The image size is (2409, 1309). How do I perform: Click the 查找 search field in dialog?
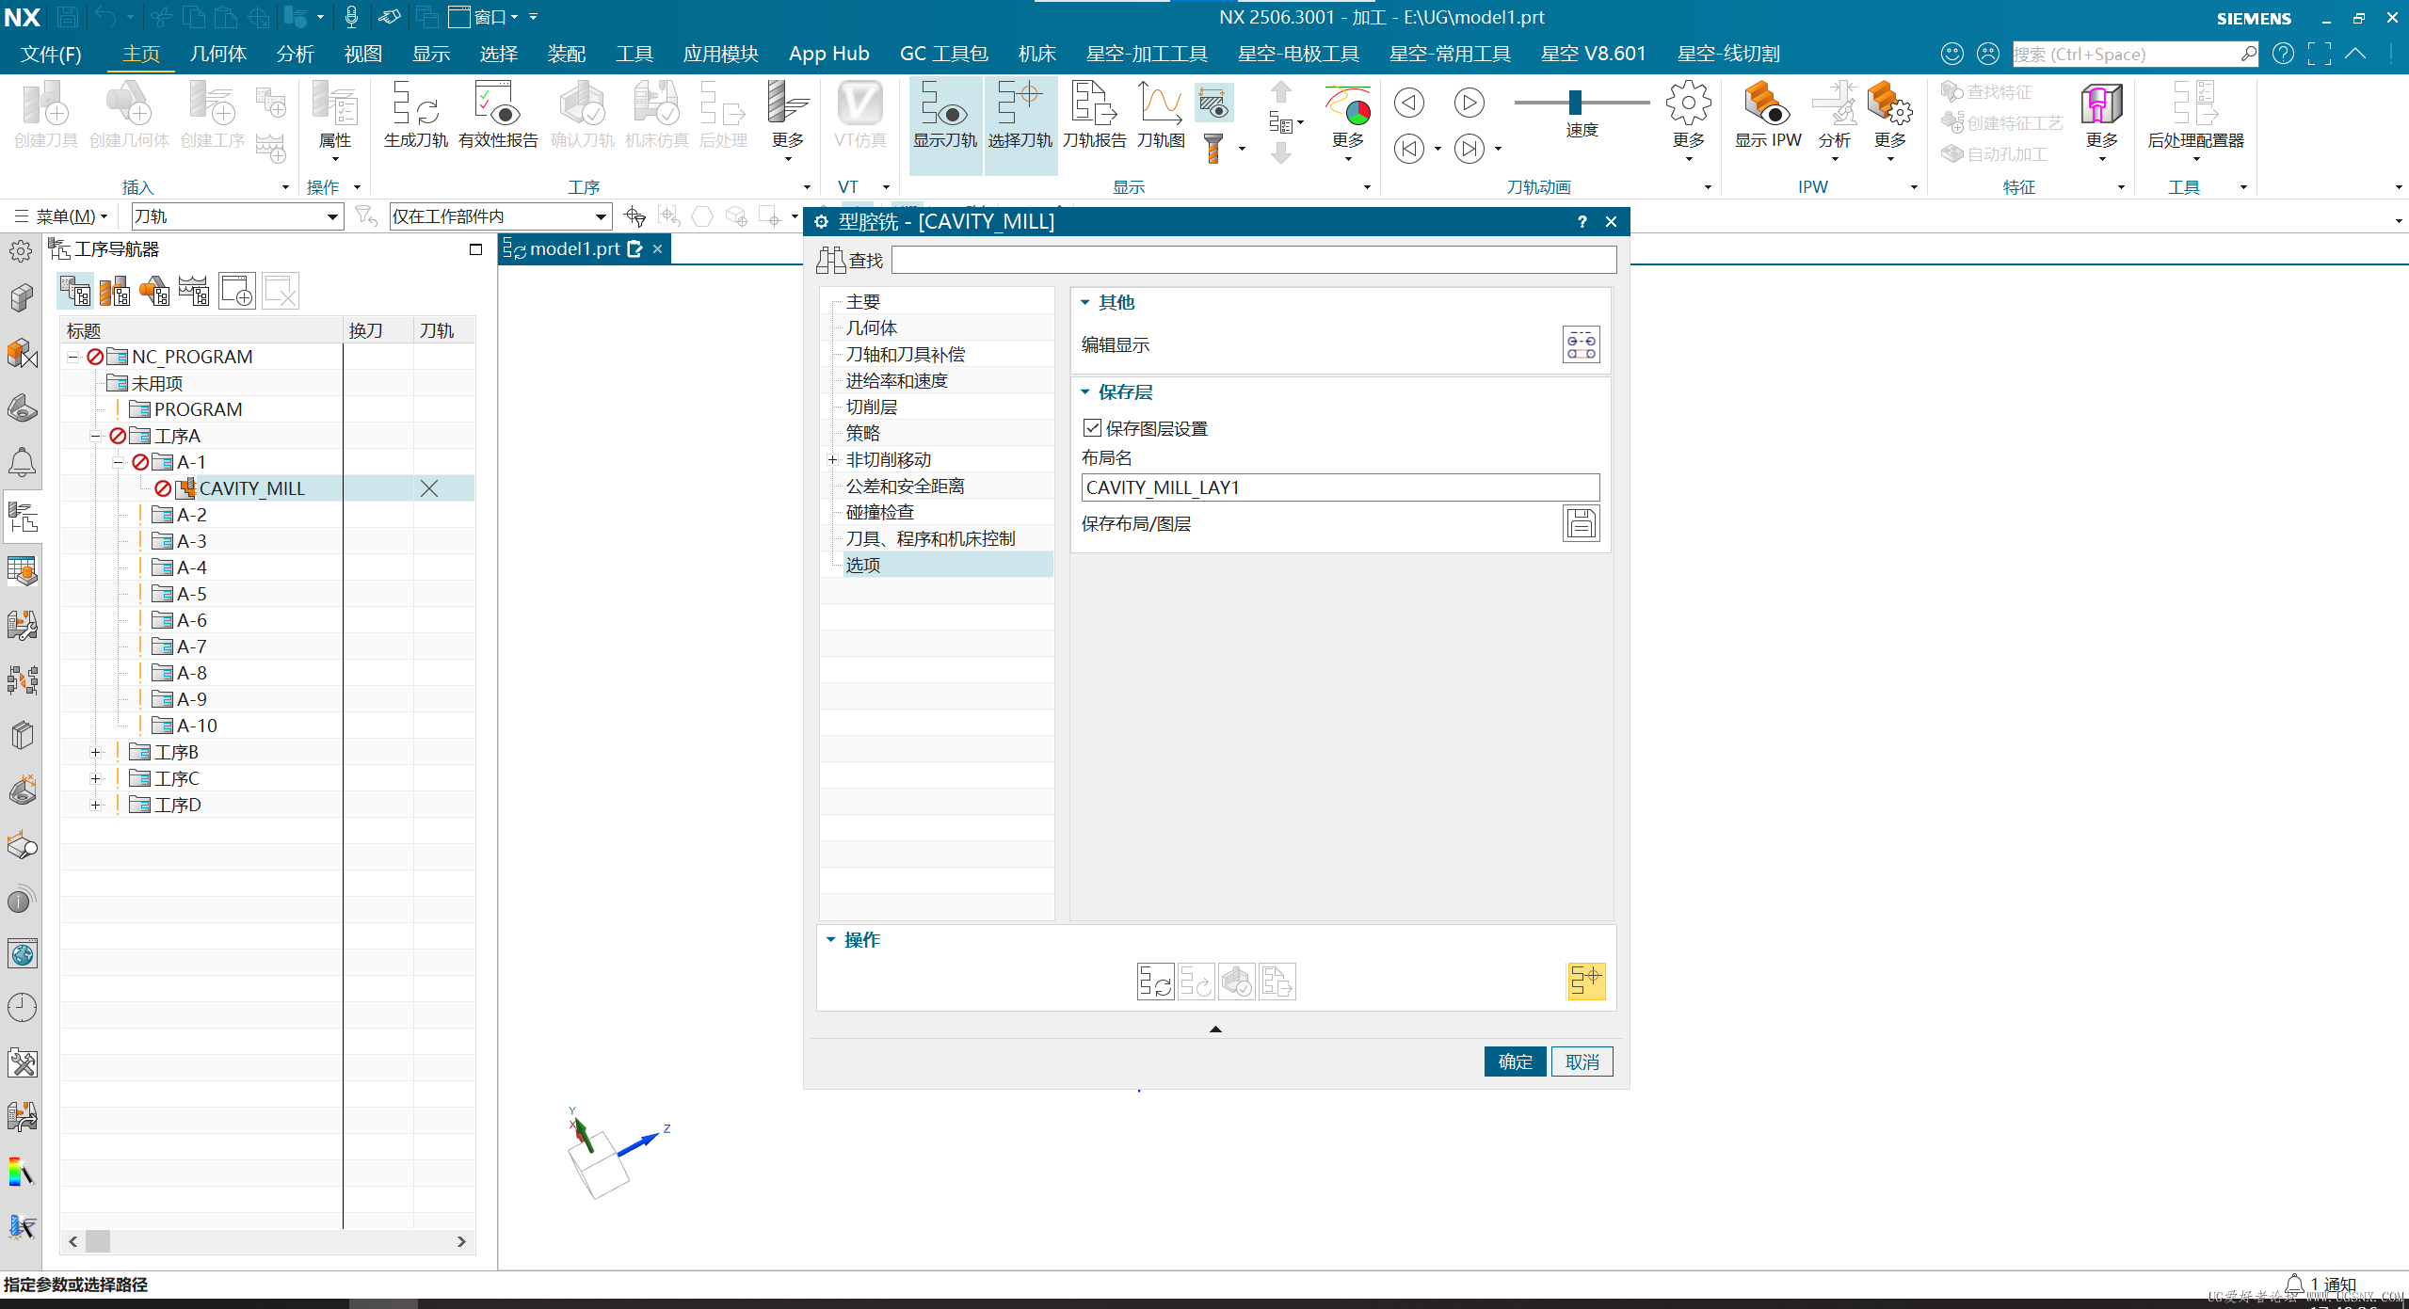coord(1254,260)
